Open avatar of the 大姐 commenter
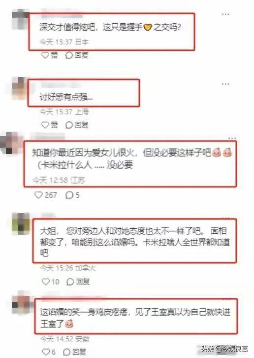 [21, 224]
